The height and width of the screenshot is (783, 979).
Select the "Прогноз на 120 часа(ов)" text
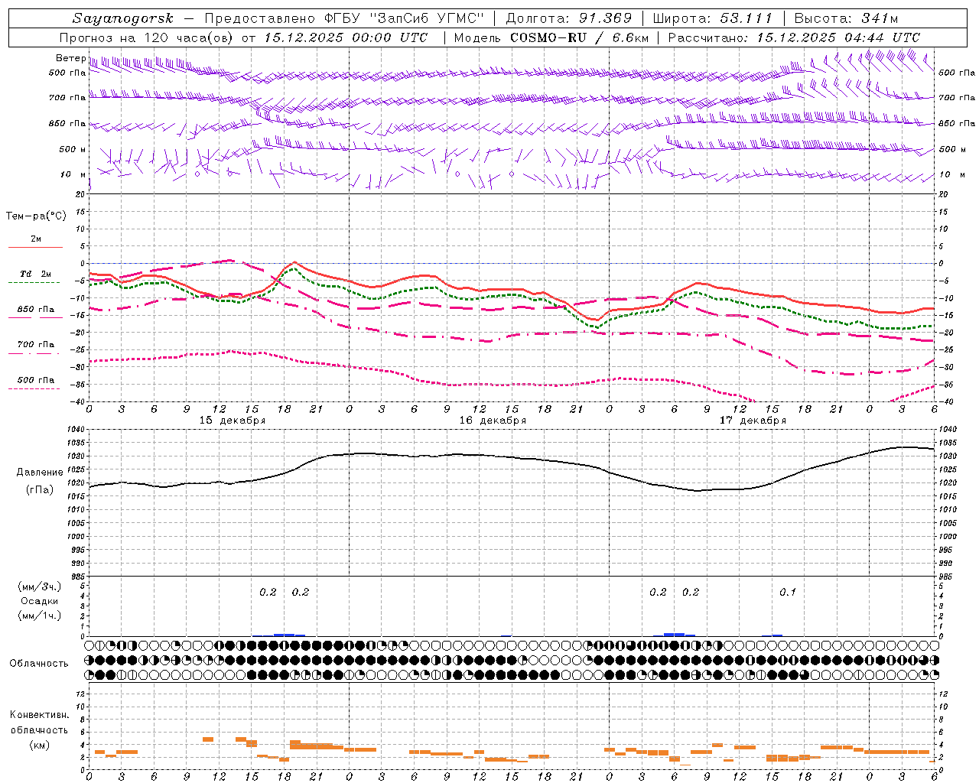tap(148, 37)
